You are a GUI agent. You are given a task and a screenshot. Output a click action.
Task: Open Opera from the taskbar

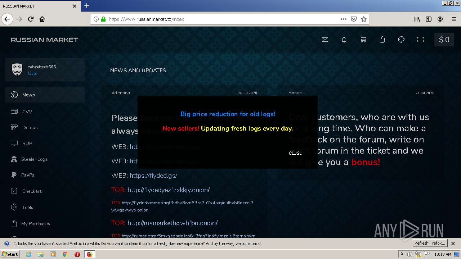coord(77,254)
